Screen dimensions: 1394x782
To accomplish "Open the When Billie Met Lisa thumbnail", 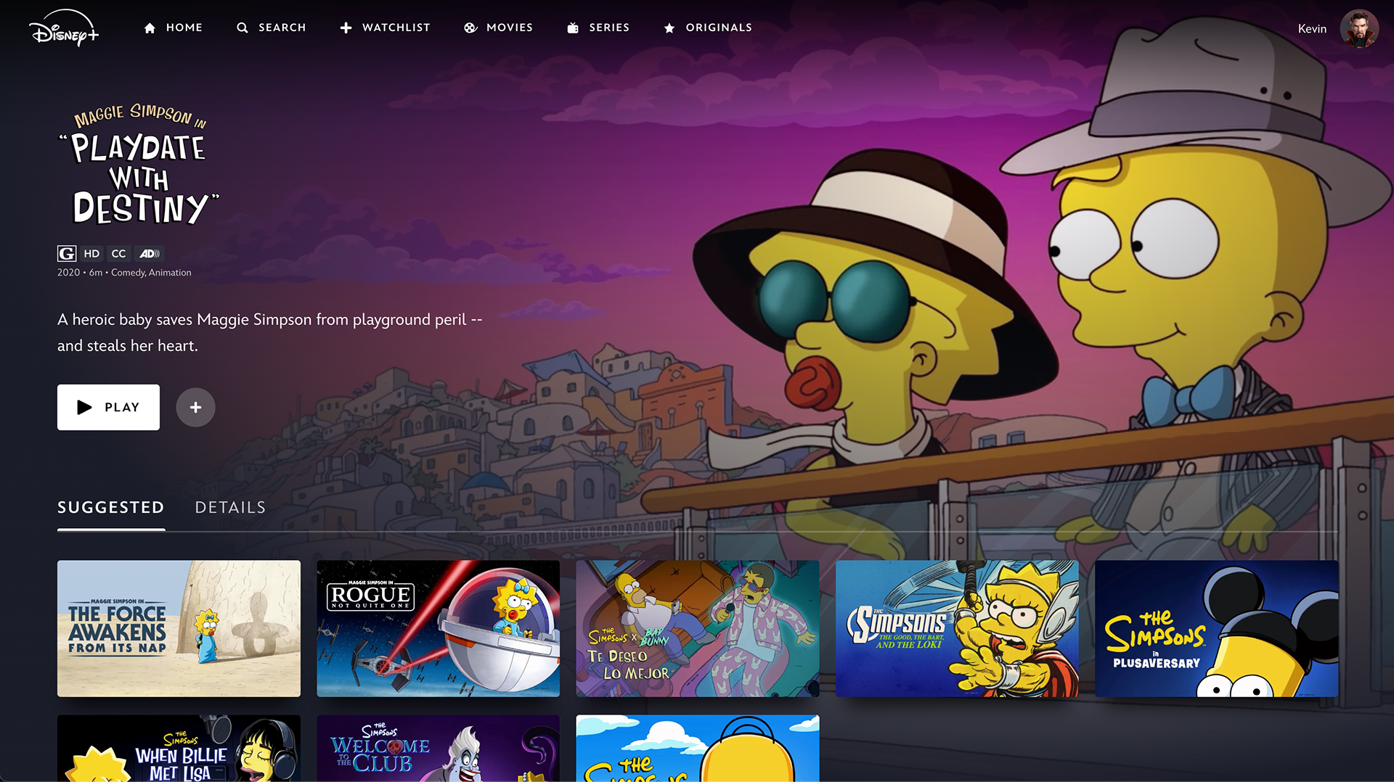I will [179, 748].
